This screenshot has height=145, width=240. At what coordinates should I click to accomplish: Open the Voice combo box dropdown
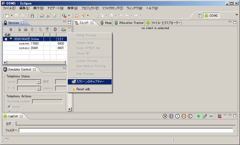[x=39, y=82]
